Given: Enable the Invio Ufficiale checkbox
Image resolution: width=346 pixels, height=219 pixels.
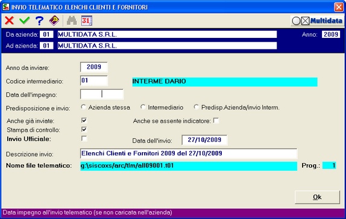Looking at the screenshot, I should [84, 138].
